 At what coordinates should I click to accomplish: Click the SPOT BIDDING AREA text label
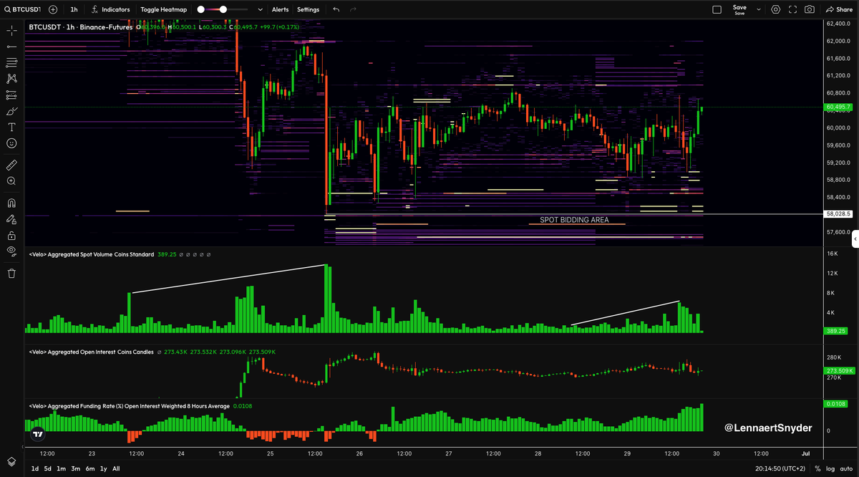click(574, 220)
